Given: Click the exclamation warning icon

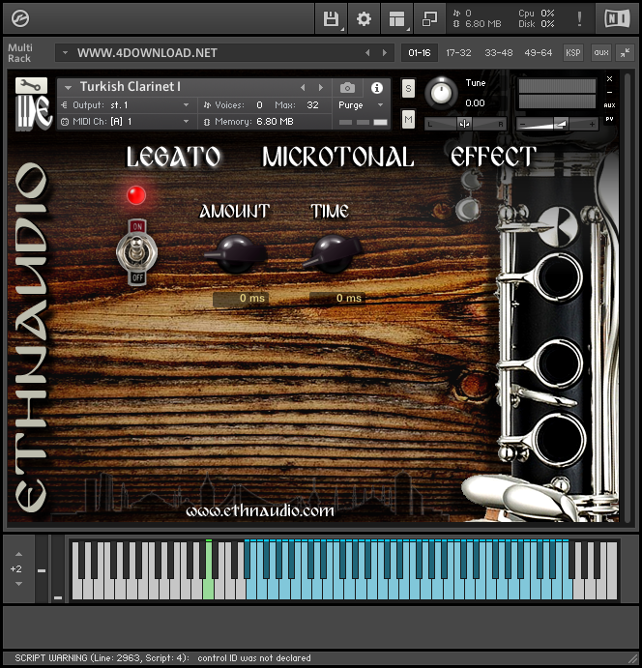Looking at the screenshot, I should 579,18.
